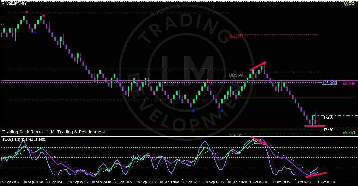Click the red dot on the 148.000 line
This screenshot has width=358, height=186.
coord(208,80)
